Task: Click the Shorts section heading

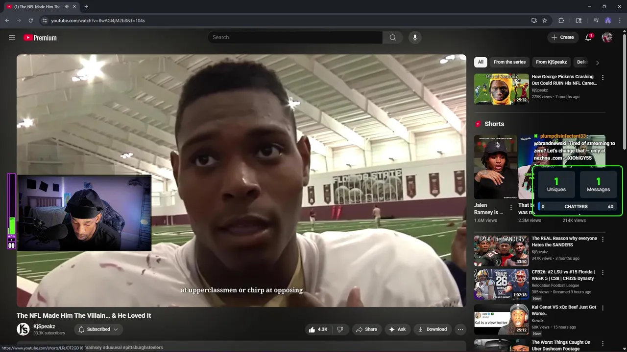Action: 494,124
